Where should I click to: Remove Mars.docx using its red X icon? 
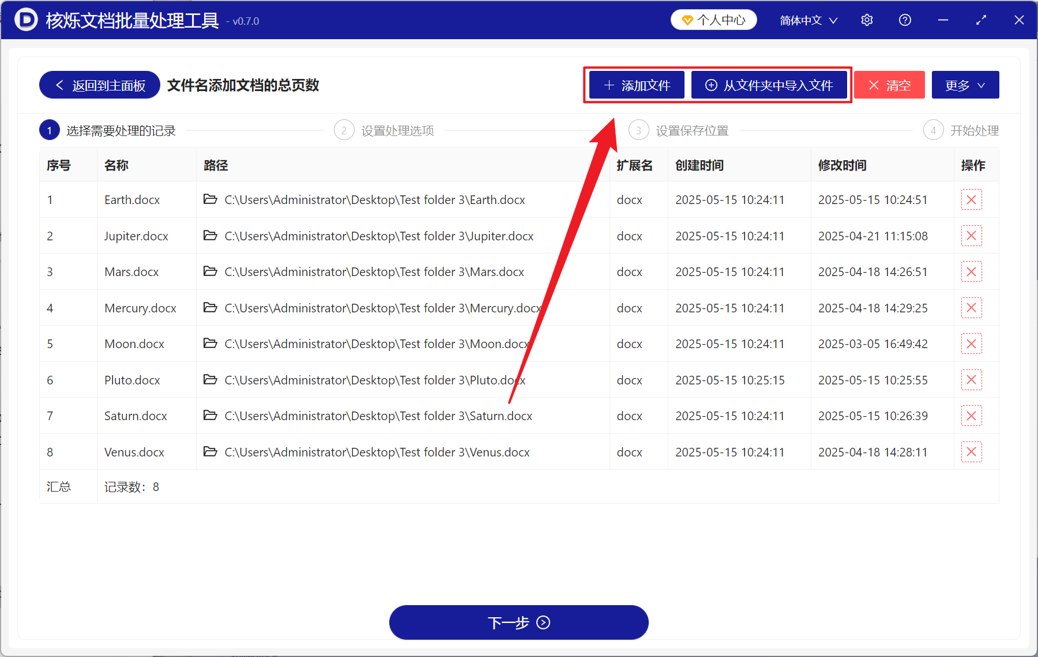(x=971, y=272)
